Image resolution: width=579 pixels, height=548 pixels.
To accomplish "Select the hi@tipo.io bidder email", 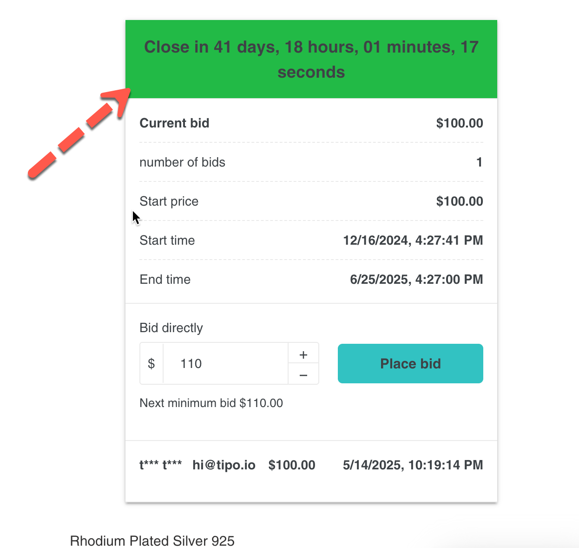I will click(224, 465).
